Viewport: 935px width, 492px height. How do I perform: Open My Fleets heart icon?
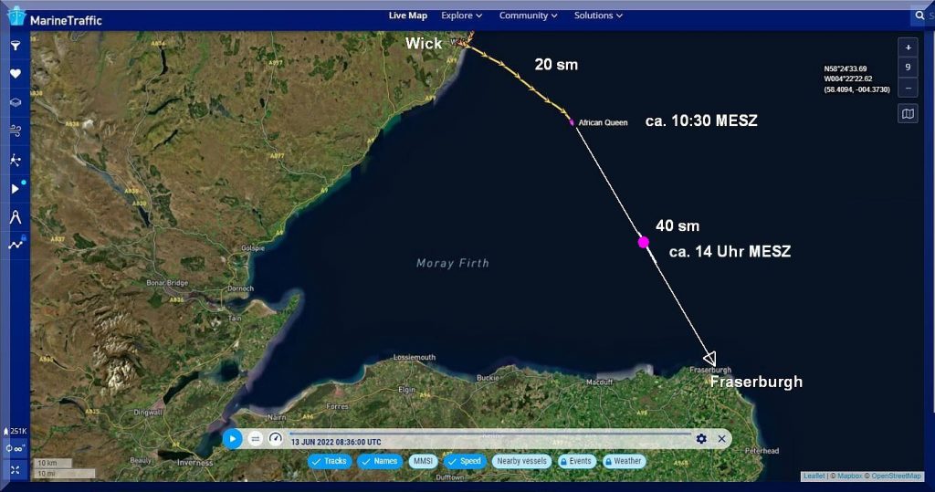(16, 74)
